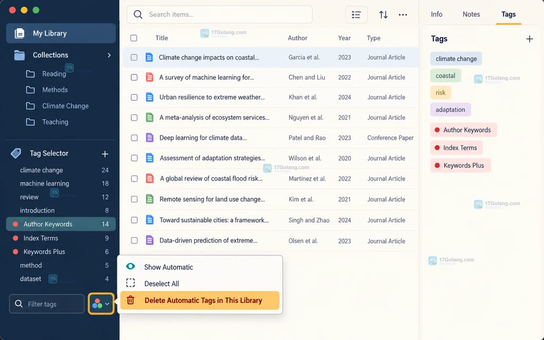Screen dimensions: 544x340
Task: Open the three-dot more options menu
Action: [403, 14]
